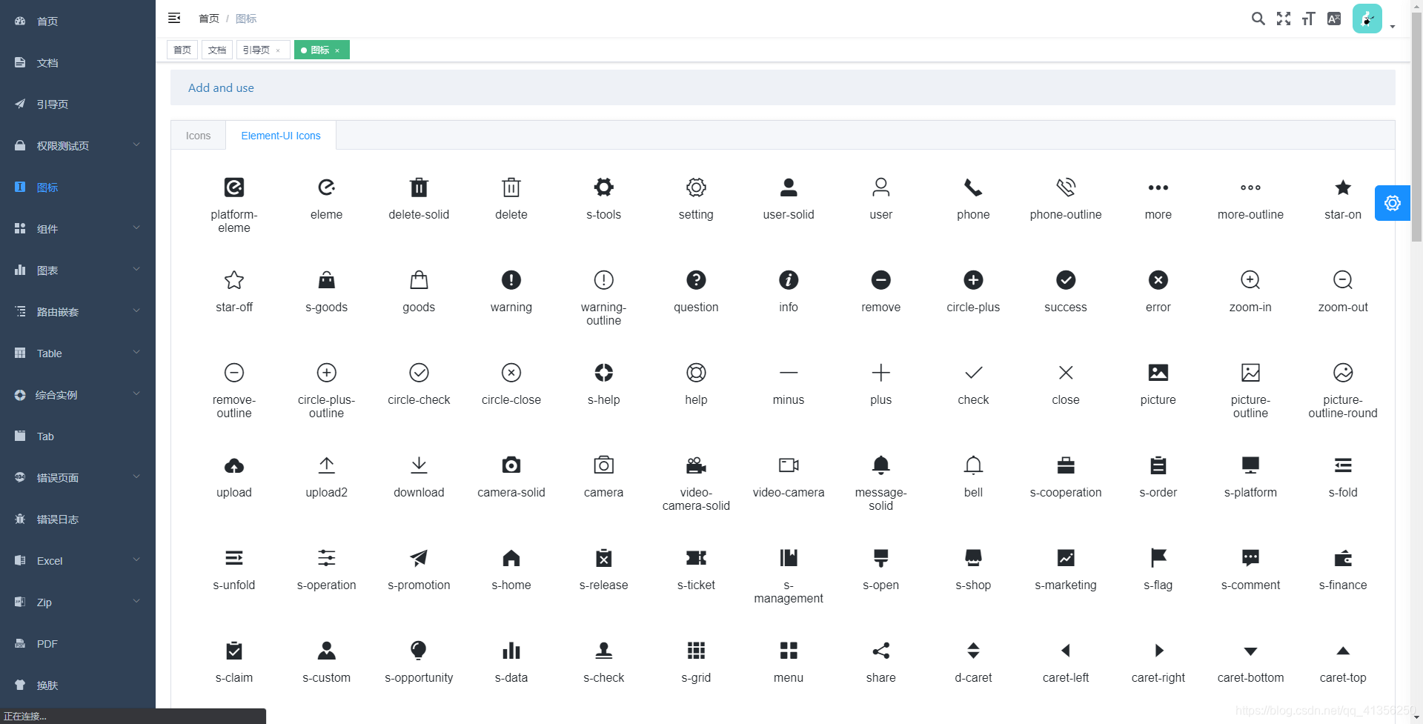Close the 图标 tag

[x=337, y=50]
